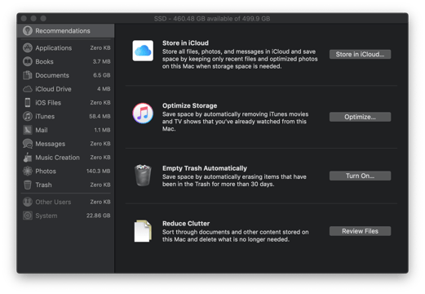Select Recommendations in the sidebar
This screenshot has width=425, height=294.
point(65,31)
